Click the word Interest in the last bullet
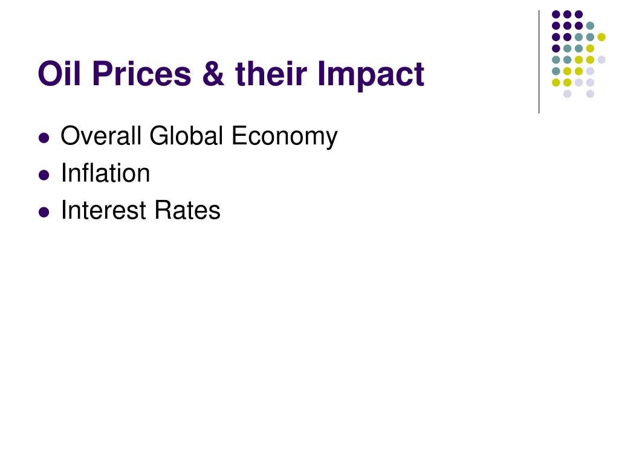This screenshot has height=464, width=619. coord(104,210)
